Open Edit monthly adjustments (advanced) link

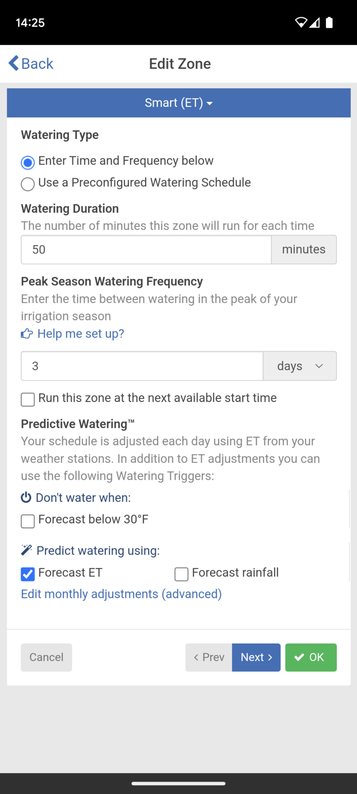121,594
